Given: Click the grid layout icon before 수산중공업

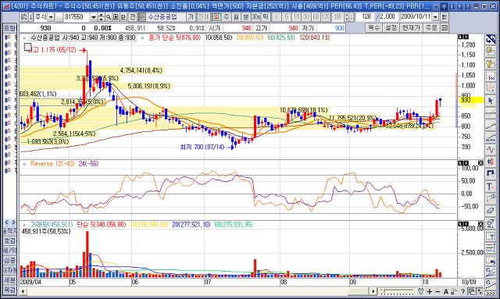Looking at the screenshot, I should 142,17.
